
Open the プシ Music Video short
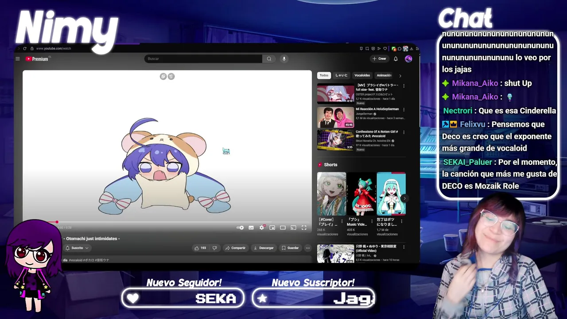(361, 194)
